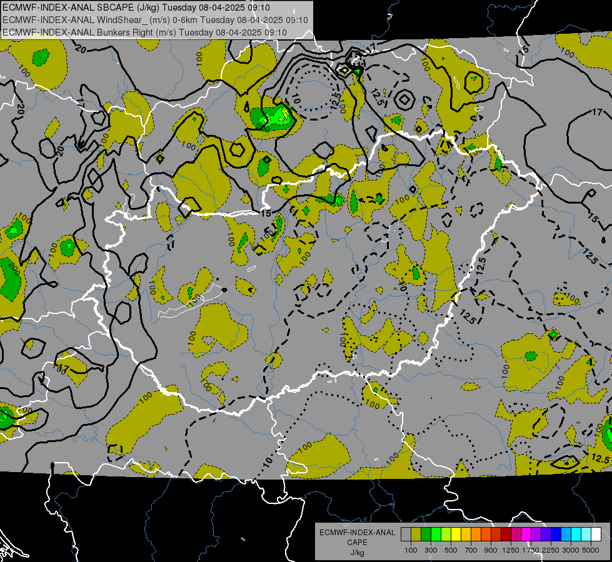Click the ECMWF-INDEX-ANAL legend heading
This screenshot has width=612, height=562.
point(357,533)
